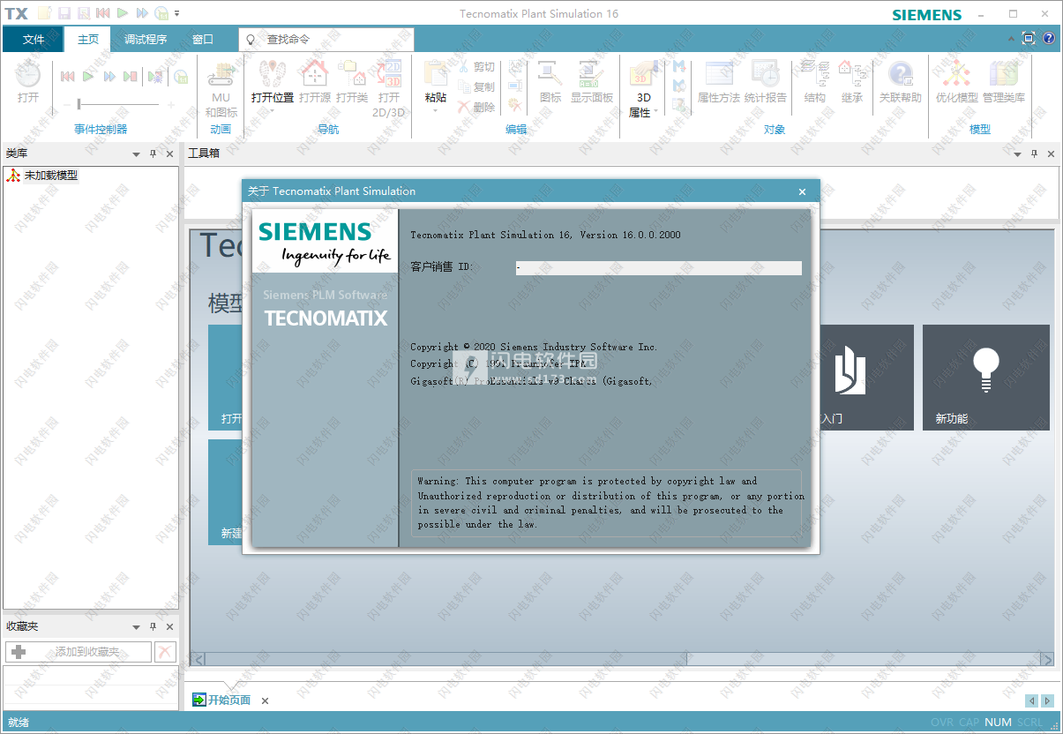The image size is (1063, 734).
Task: Click the real-time clock icon in quick access toolbar
Action: [x=161, y=13]
